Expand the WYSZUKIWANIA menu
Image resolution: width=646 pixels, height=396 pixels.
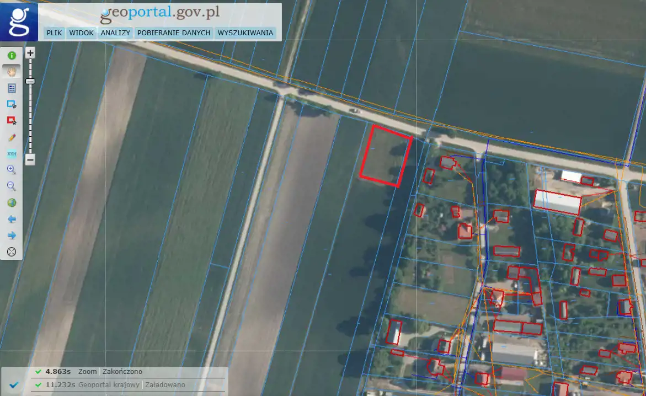point(245,33)
